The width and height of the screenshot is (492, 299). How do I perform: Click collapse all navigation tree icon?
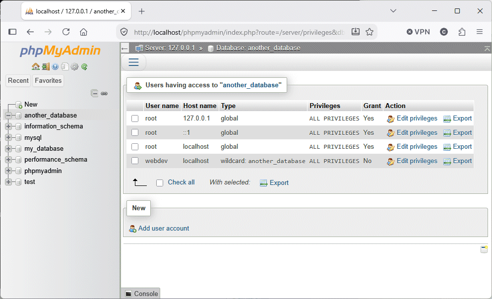pos(94,93)
